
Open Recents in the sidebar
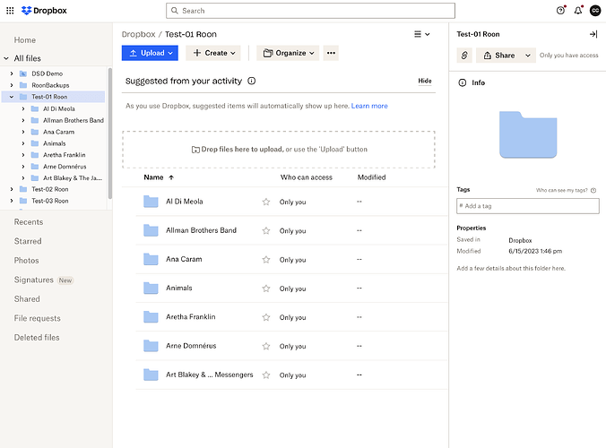(29, 221)
